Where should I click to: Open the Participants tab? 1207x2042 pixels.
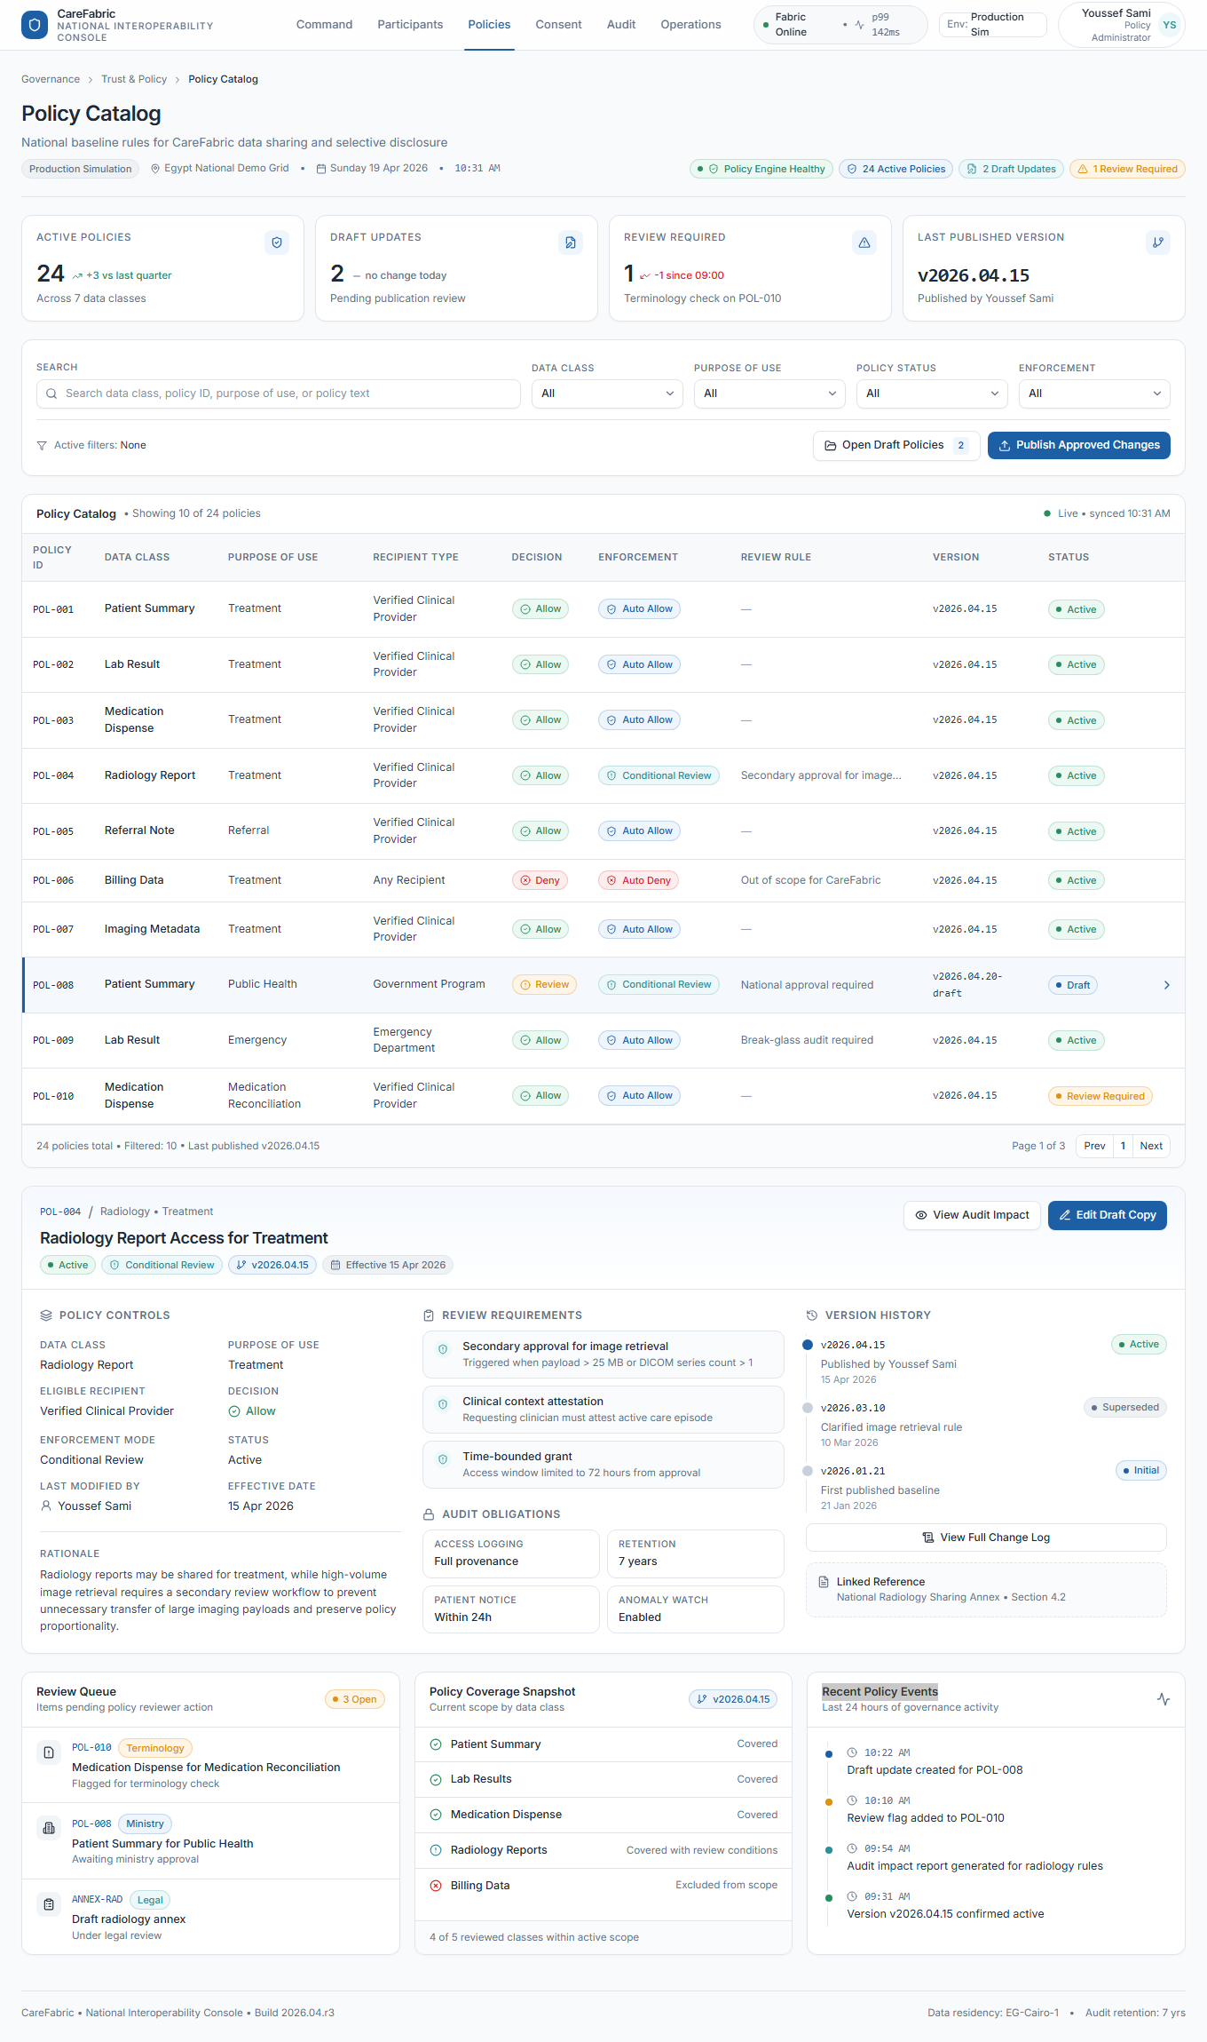click(410, 25)
